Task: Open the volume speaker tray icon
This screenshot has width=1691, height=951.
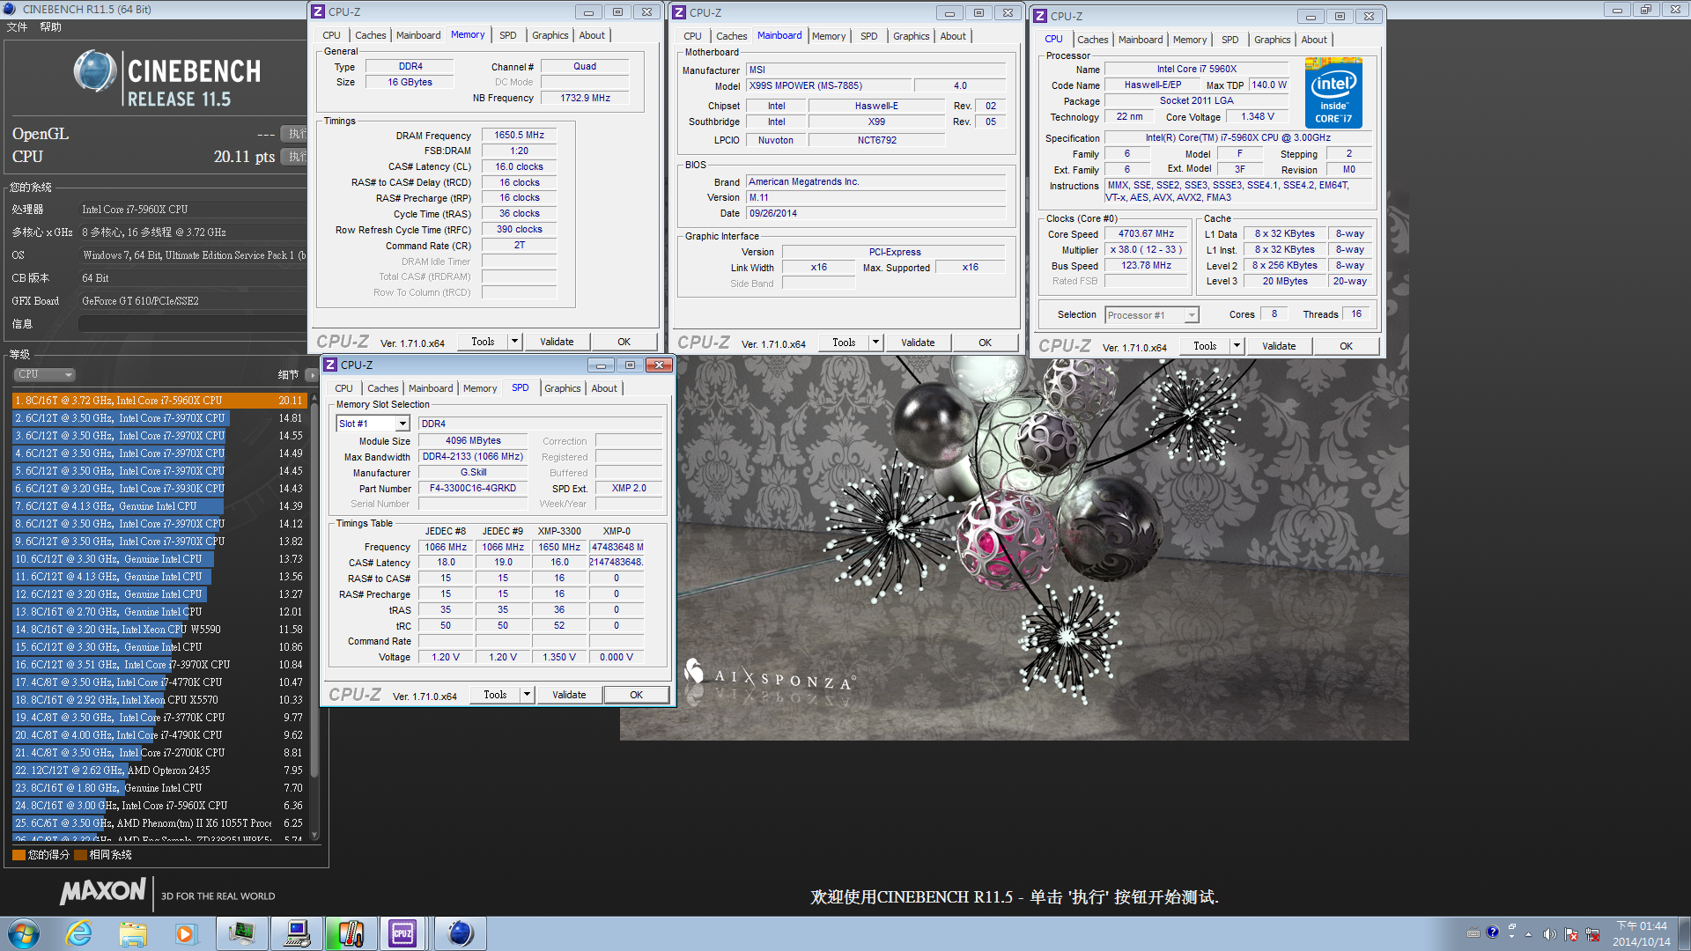Action: click(1549, 934)
